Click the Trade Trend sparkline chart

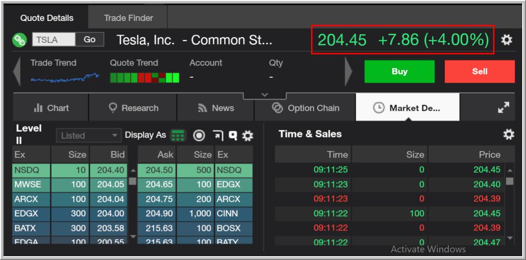(65, 78)
